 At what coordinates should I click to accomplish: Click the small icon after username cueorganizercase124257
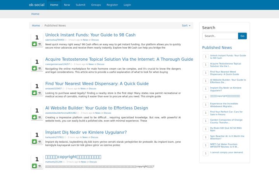(x=71, y=64)
